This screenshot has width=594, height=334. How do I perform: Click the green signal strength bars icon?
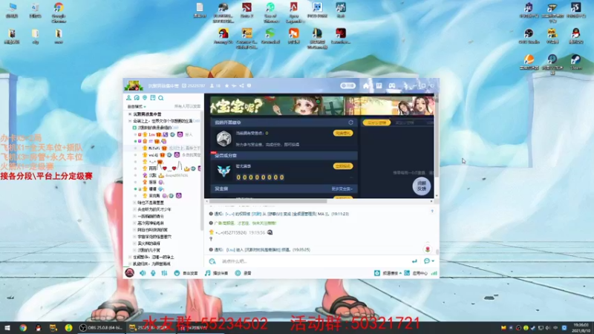point(434,273)
